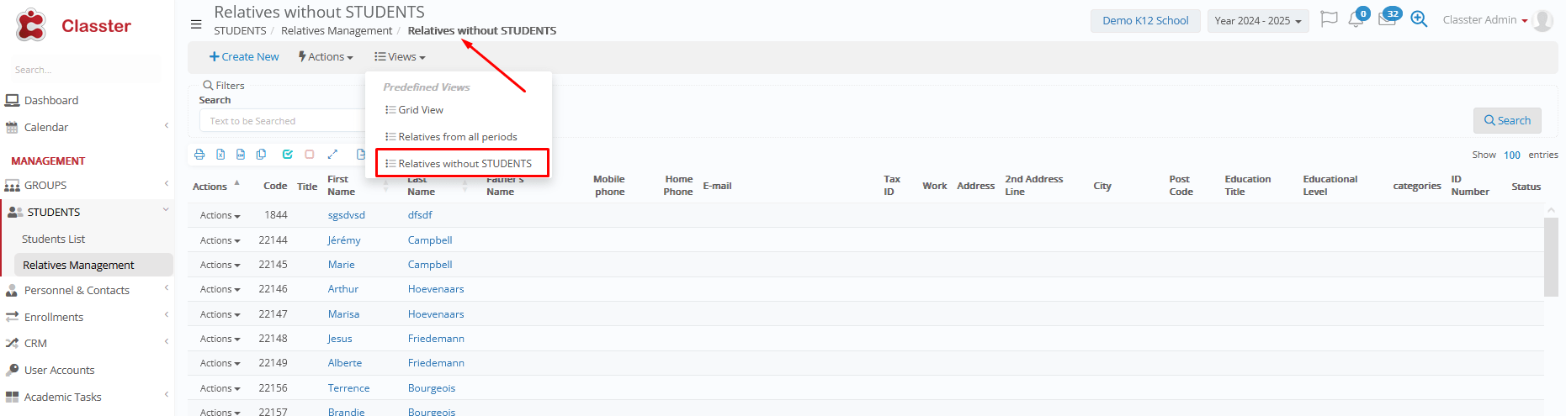1566x416 pixels.
Task: Click the print icon in table toolbar
Action: [199, 155]
